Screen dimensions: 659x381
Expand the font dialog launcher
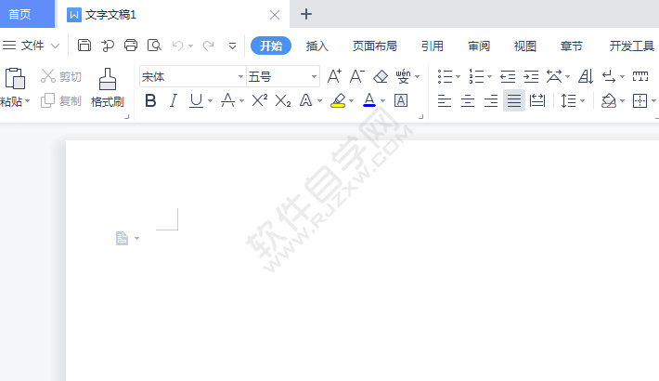(421, 116)
